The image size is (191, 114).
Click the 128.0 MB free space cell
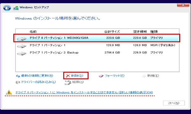tap(140, 45)
